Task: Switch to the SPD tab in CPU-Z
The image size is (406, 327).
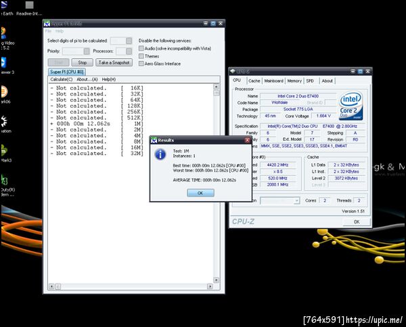Action: click(310, 81)
